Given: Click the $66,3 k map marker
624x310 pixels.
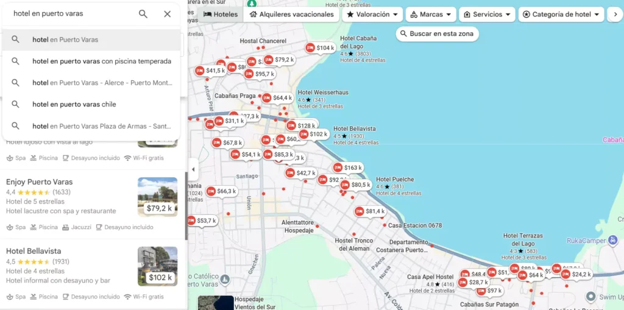Looking at the screenshot, I should click(x=222, y=191).
